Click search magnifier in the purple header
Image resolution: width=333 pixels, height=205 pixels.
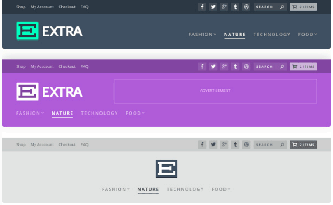tap(282, 66)
